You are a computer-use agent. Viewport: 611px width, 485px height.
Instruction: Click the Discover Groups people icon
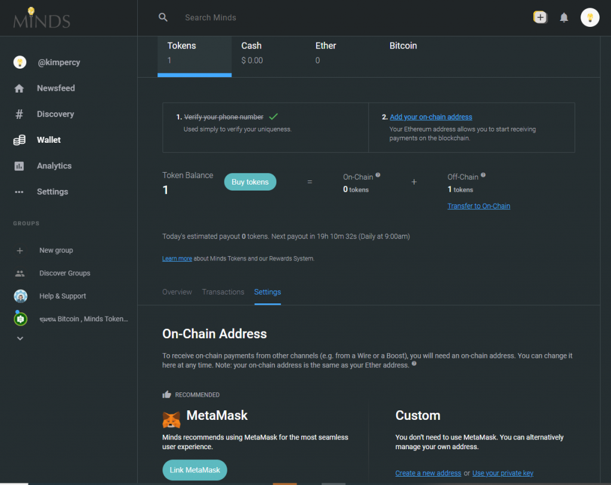(x=20, y=274)
